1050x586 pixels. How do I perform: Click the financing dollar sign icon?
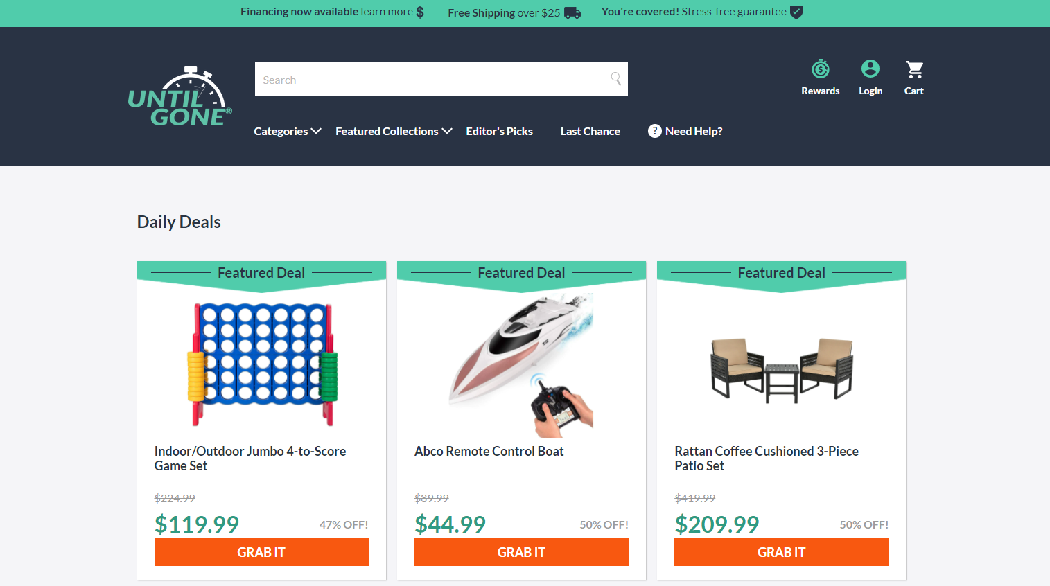pyautogui.click(x=420, y=12)
